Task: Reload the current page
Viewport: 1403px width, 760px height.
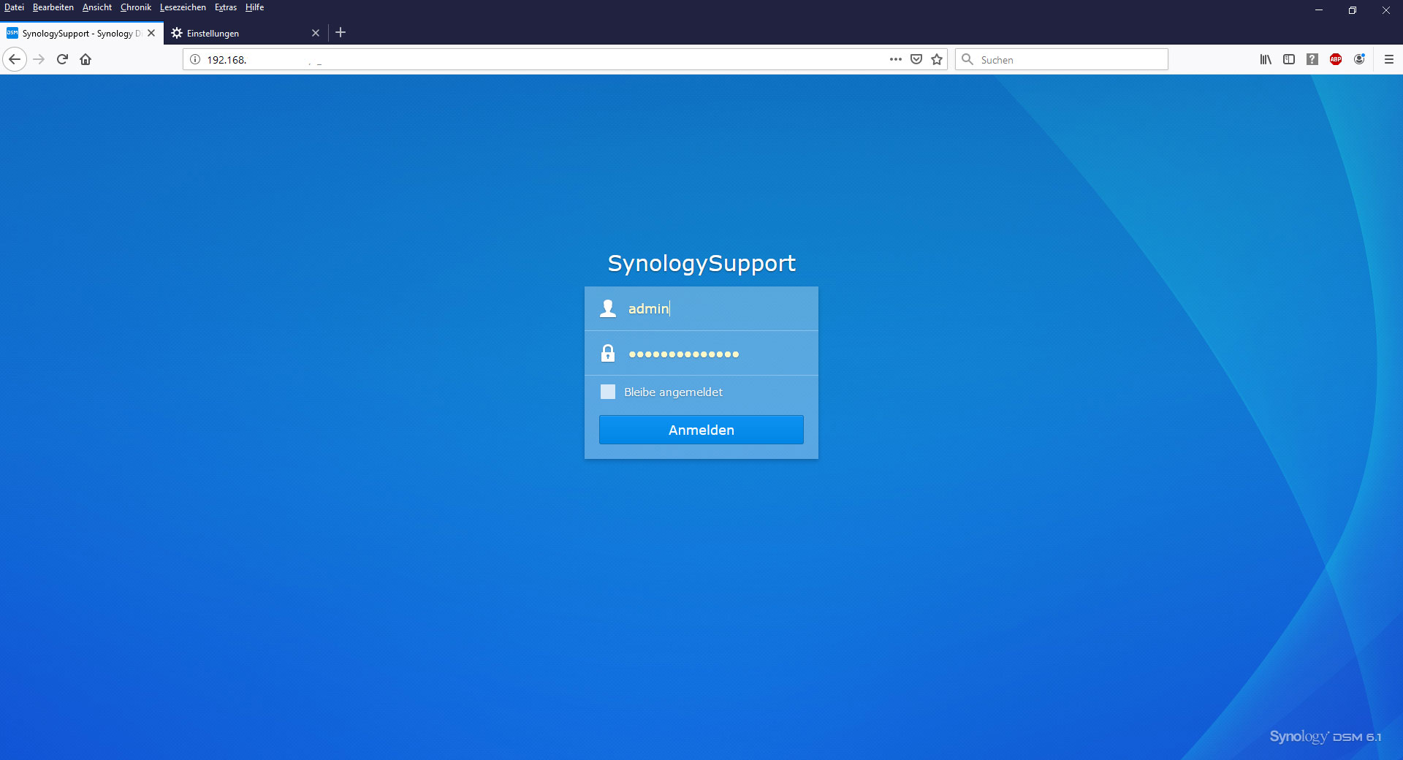Action: [62, 59]
